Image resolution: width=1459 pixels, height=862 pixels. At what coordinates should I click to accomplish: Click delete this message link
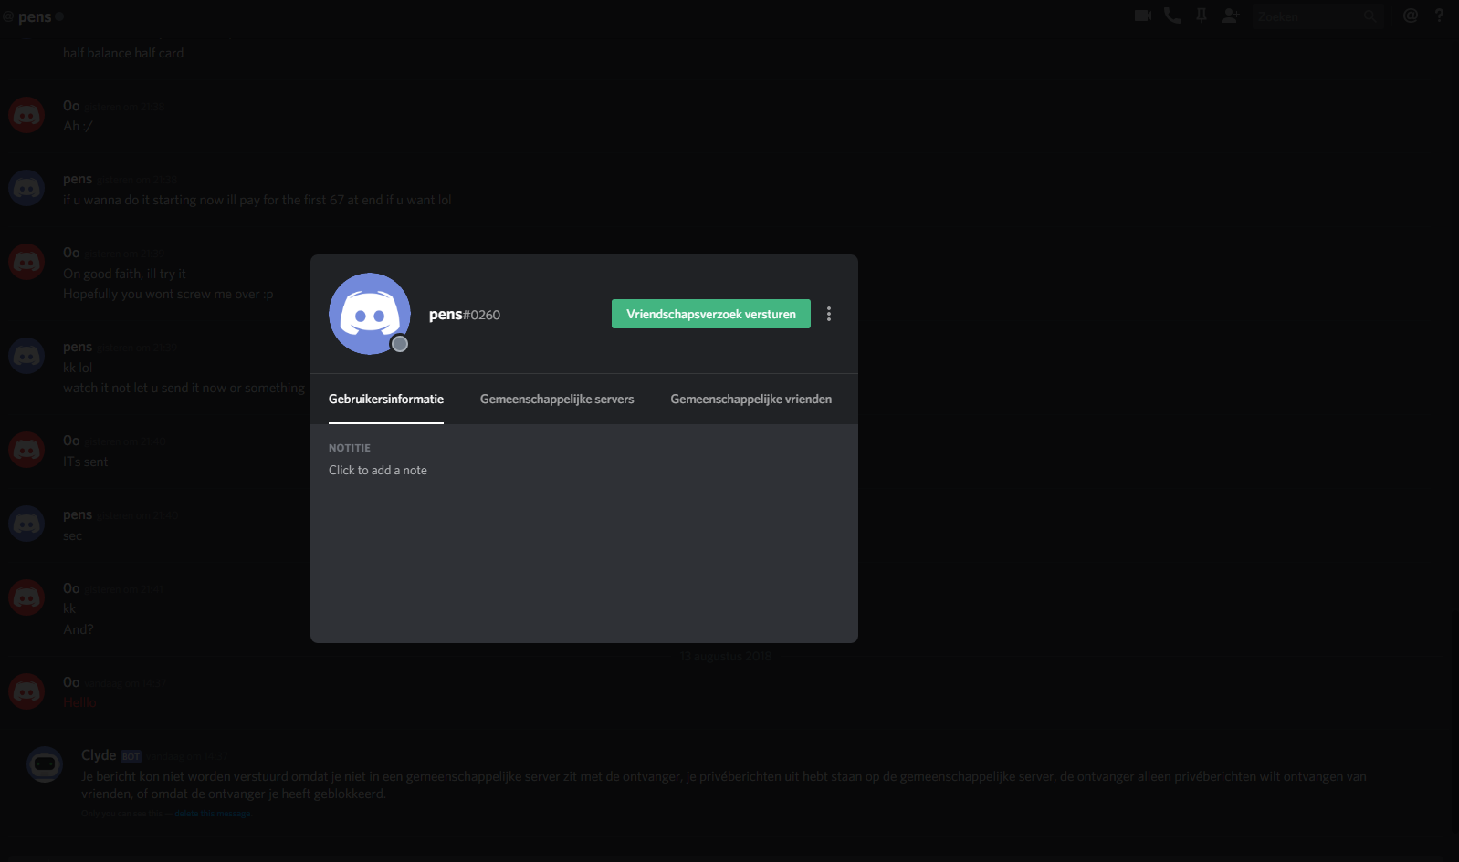click(x=213, y=814)
